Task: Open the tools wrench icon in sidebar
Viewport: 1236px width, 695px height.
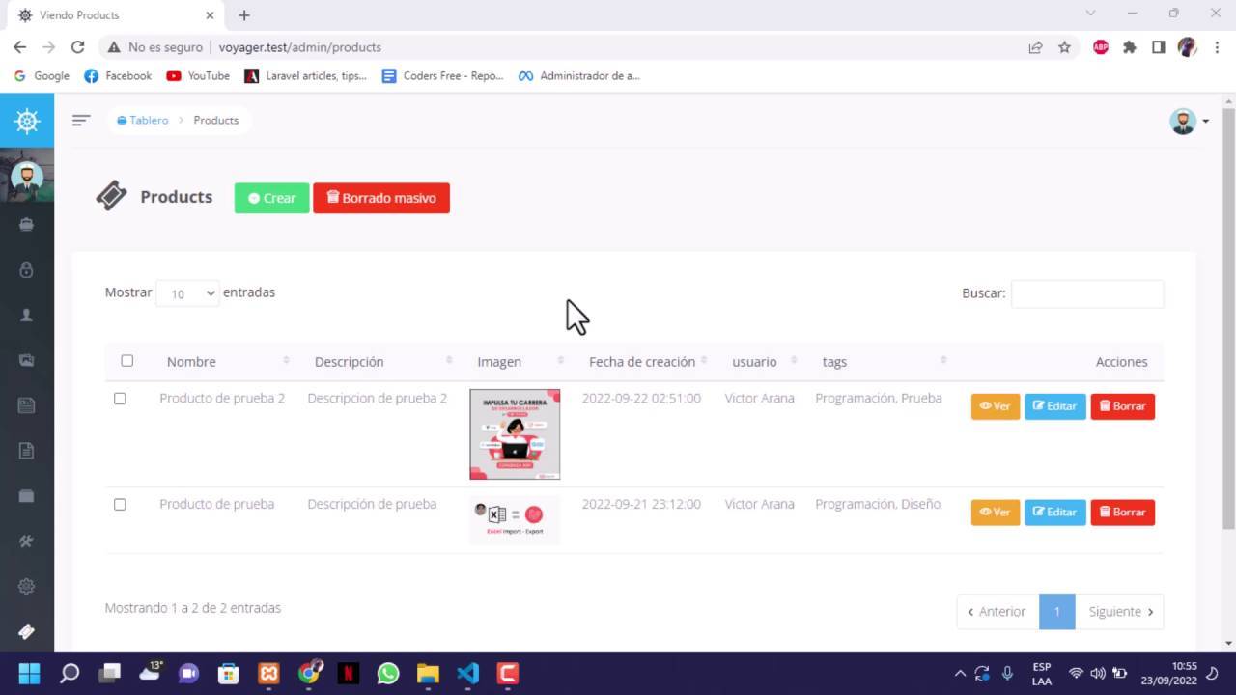Action: [x=27, y=541]
